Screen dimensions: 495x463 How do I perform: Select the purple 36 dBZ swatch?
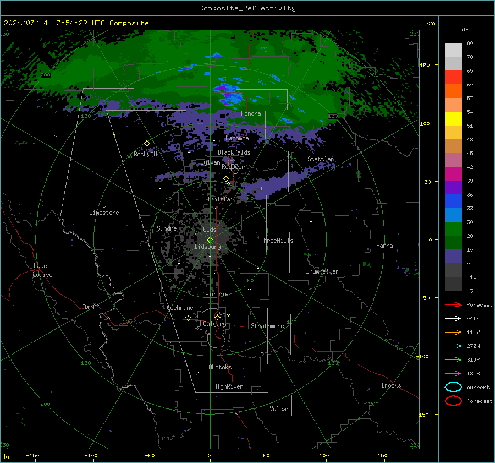[453, 187]
